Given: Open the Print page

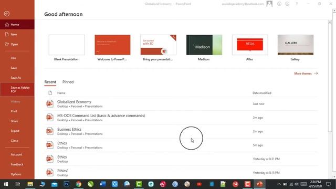Looking at the screenshot, I should tap(17, 111).
